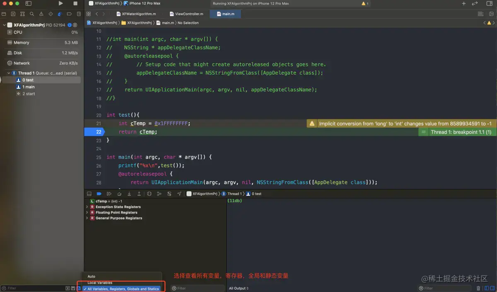Screen dimensions: 497x292
Task: Select the cTemp variable row
Action: [x=155, y=201]
